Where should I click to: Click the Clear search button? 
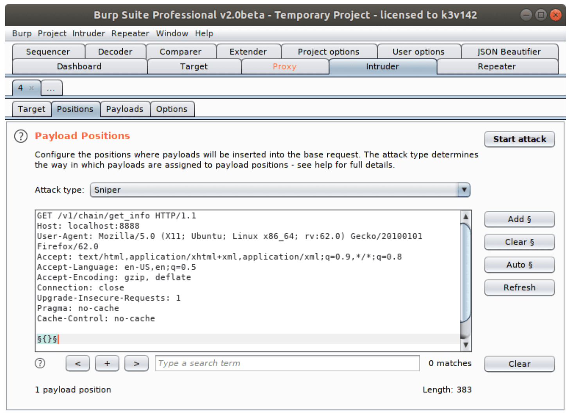(x=519, y=364)
